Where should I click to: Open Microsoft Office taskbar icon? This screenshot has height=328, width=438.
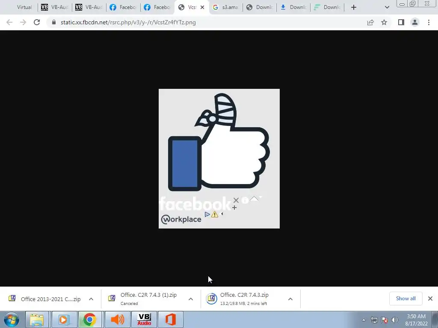pos(171,319)
